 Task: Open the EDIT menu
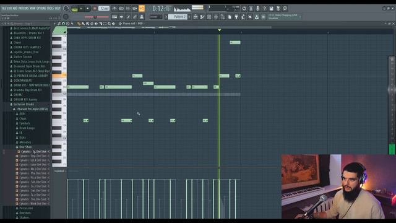9,8
